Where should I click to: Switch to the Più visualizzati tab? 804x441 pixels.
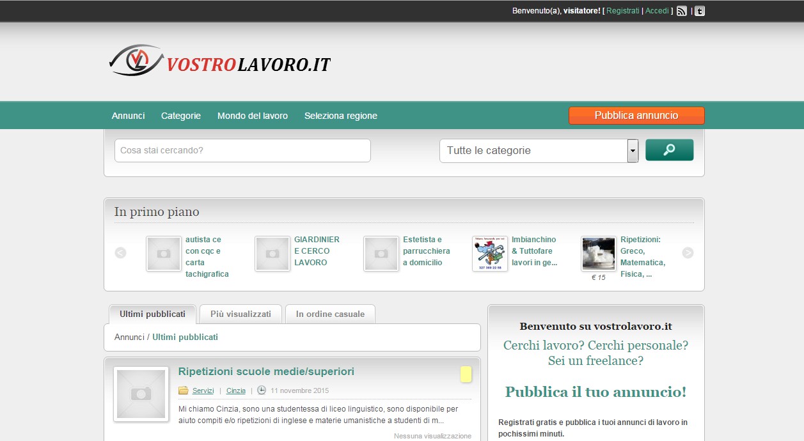pyautogui.click(x=240, y=314)
